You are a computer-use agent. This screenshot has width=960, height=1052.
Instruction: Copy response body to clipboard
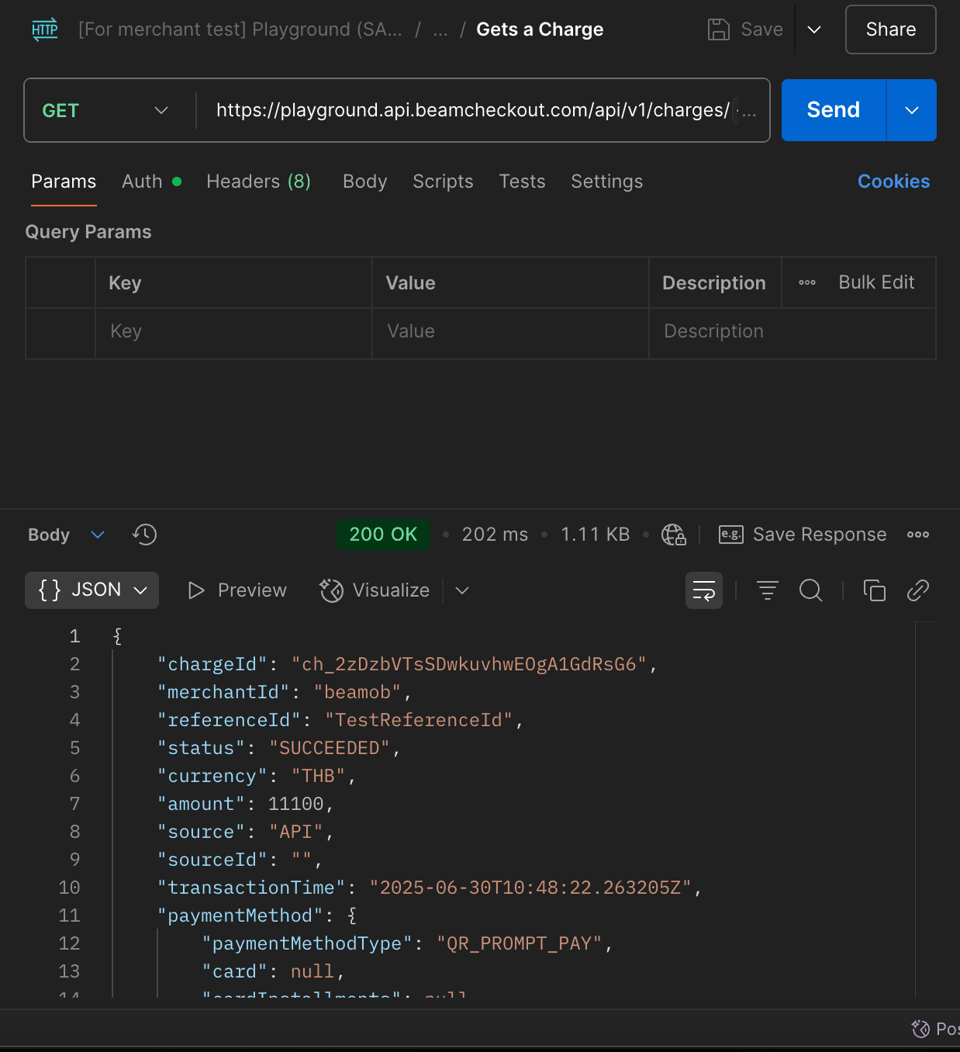coord(874,590)
